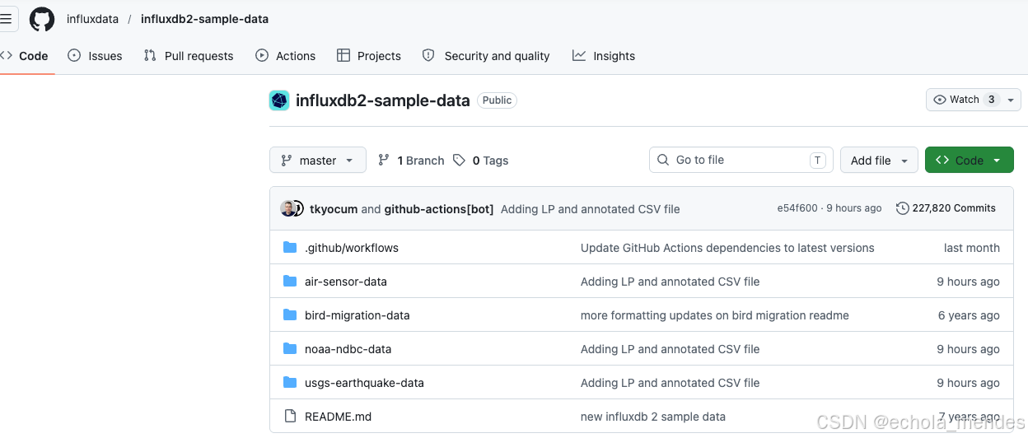This screenshot has width=1028, height=438.
Task: Open the hamburger navigation menu
Action: 7,18
